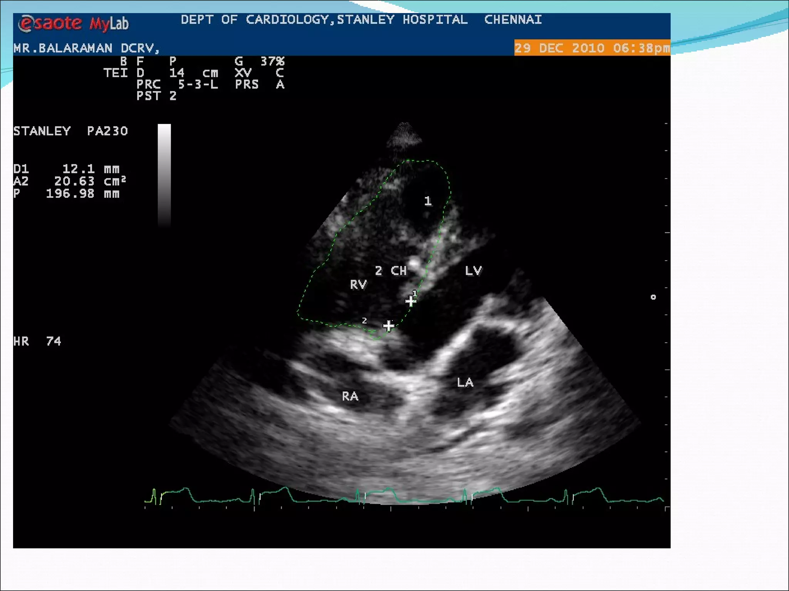Click the hospital department header text

[x=361, y=20]
